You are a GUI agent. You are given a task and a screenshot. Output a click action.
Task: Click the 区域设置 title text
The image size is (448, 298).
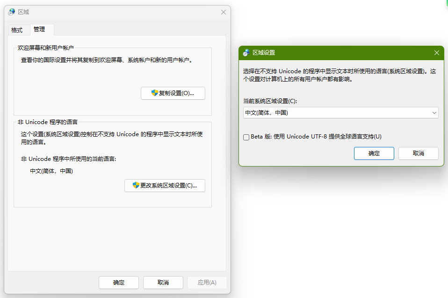click(x=264, y=52)
